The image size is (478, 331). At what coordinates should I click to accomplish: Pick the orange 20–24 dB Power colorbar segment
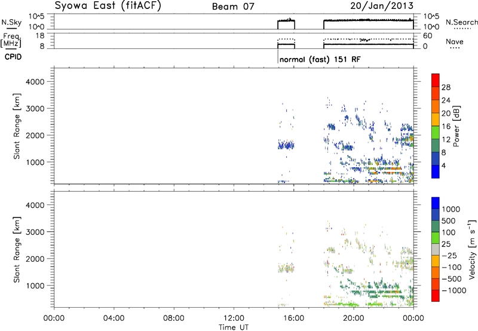(x=436, y=106)
